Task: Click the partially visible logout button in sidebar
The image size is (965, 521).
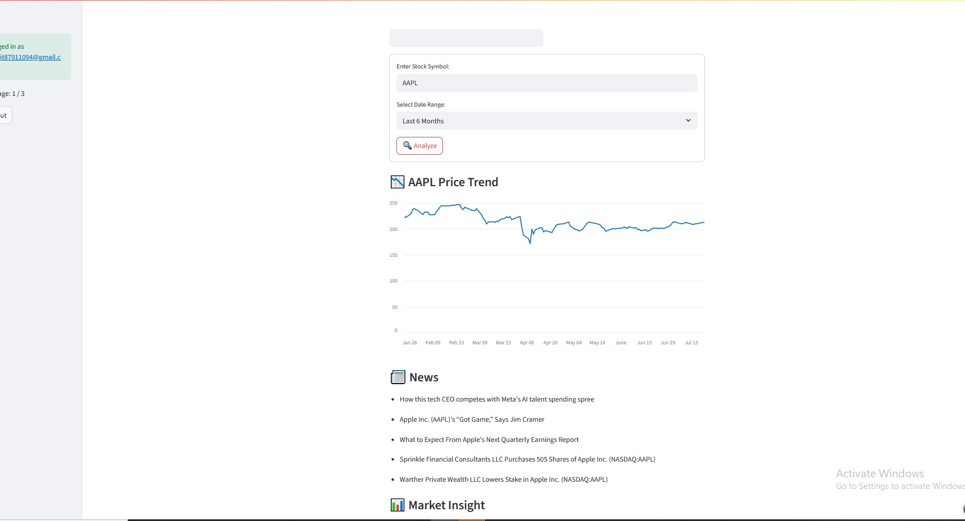Action: point(6,115)
